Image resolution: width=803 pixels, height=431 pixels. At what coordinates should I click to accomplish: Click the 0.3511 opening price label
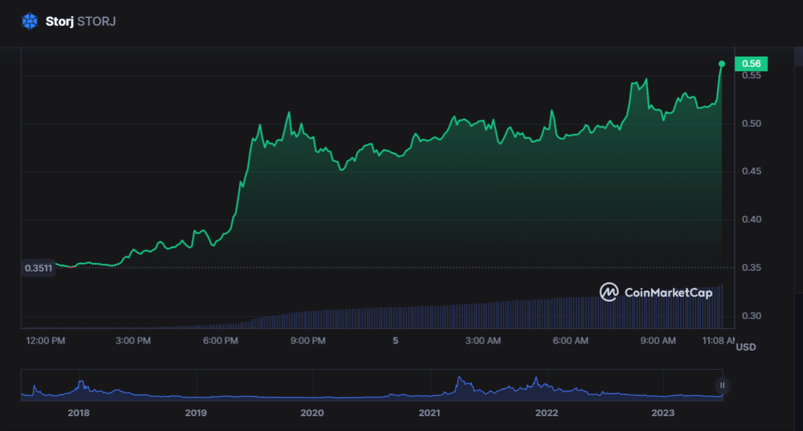(38, 268)
